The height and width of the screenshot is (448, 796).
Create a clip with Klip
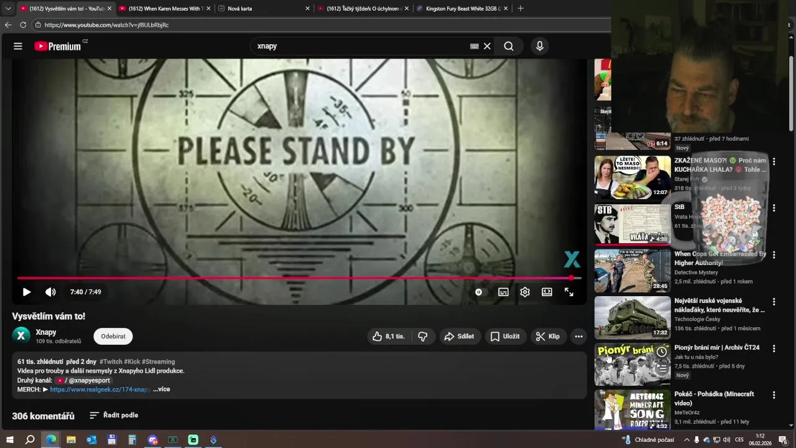548,336
